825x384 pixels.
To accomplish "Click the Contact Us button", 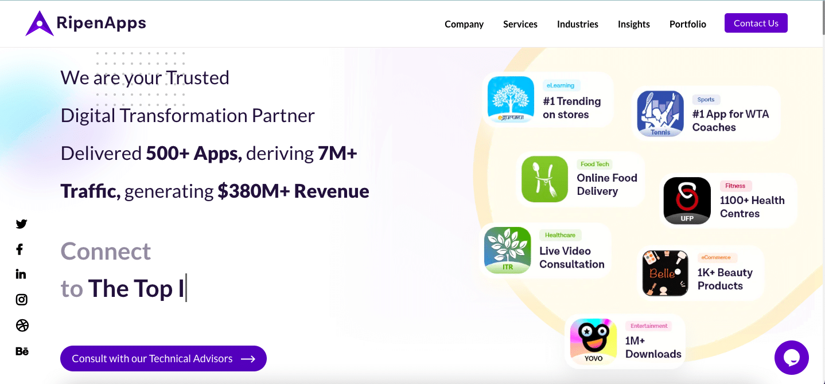I will click(756, 23).
